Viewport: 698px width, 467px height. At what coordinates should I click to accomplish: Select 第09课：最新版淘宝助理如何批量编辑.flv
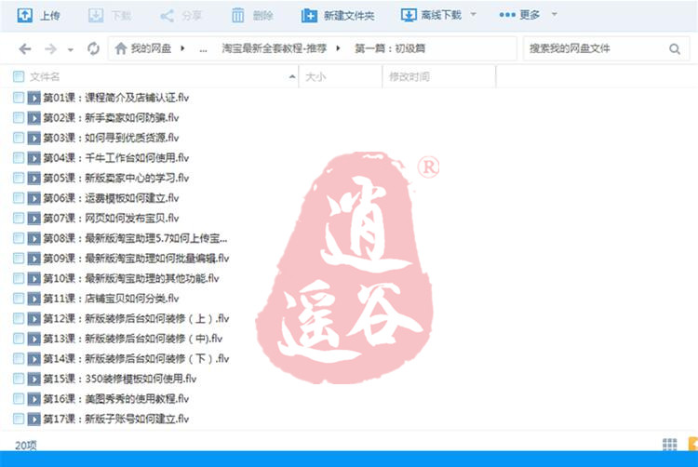pos(136,259)
